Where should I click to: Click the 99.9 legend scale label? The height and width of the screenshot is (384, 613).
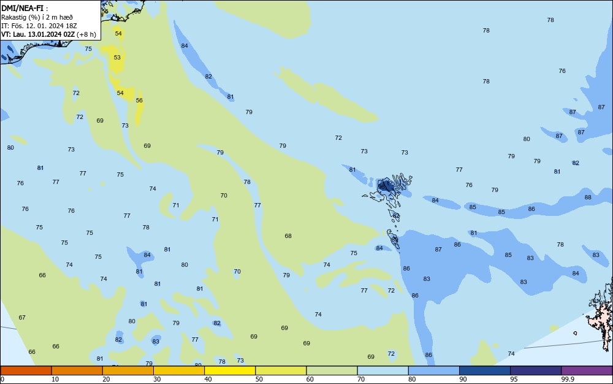pyautogui.click(x=568, y=379)
